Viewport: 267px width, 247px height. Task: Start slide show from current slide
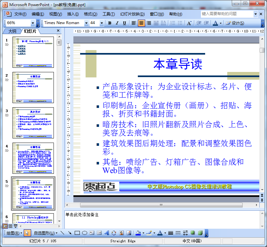(15, 226)
